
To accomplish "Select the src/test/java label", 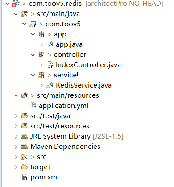I will click(50, 116).
